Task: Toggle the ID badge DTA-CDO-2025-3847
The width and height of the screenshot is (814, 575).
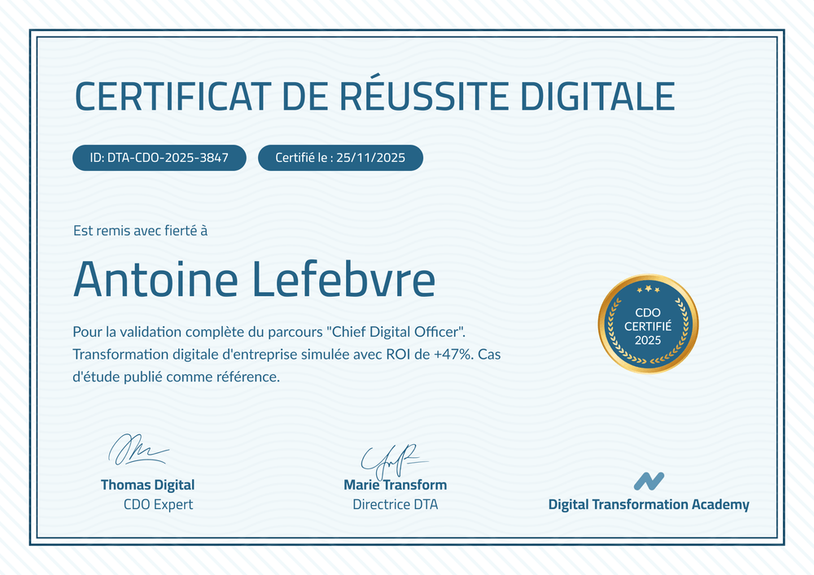Action: point(159,157)
